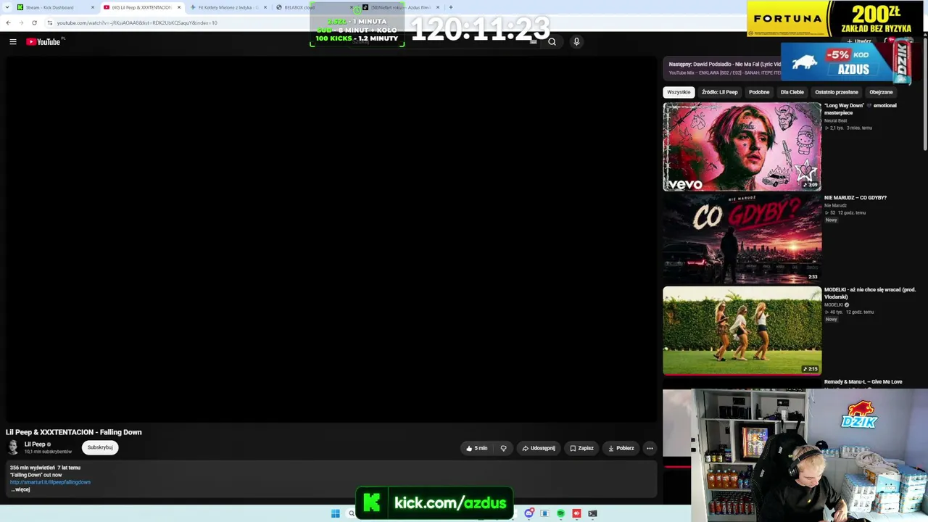
Task: Subscribe with the Subskrybuj button
Action: coord(100,447)
